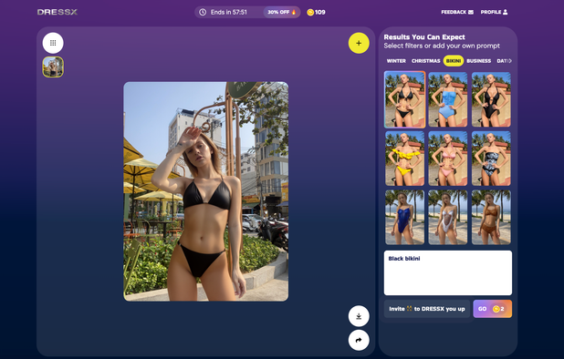The image size is (564, 359).
Task: Choose the royal blue one-piece beach thumbnail
Action: [x=404, y=217]
